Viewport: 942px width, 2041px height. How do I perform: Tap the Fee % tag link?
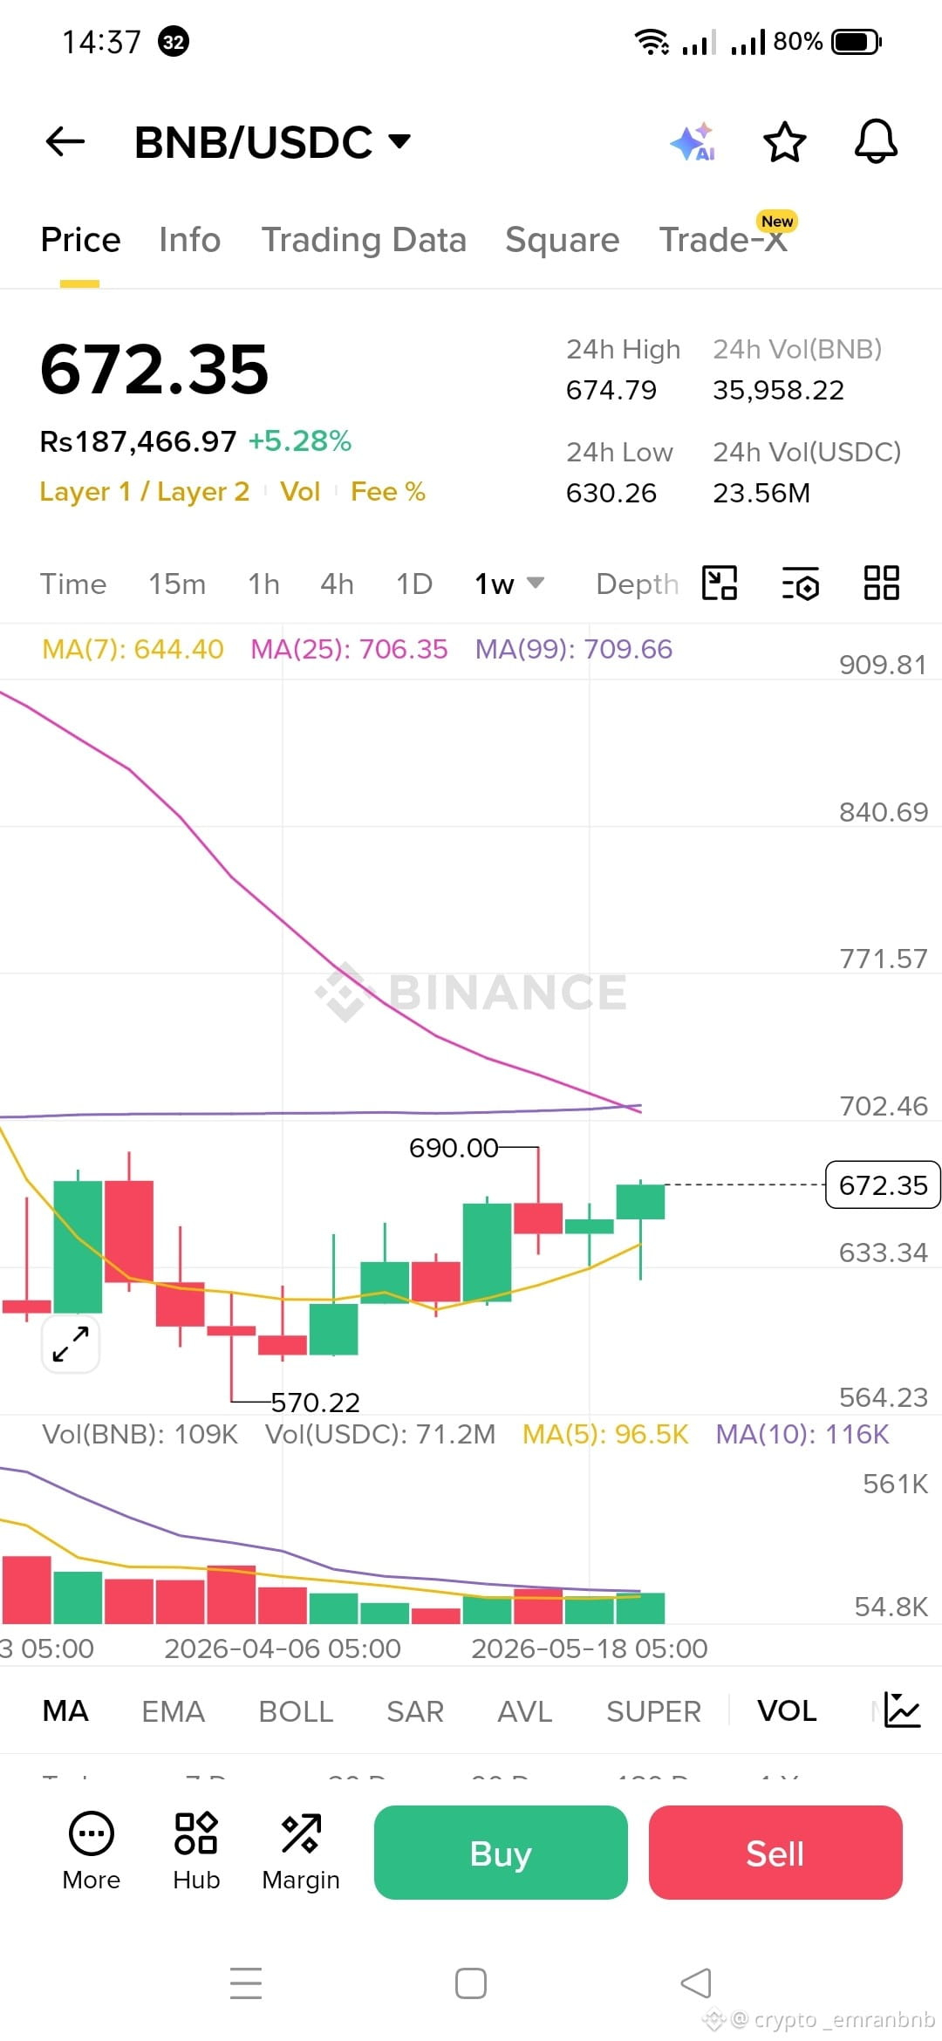[x=388, y=491]
